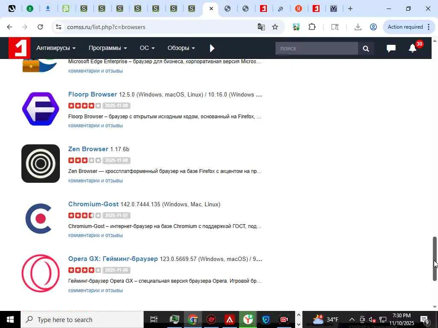Click the Chromium-Gost logo icon

pos(39,218)
